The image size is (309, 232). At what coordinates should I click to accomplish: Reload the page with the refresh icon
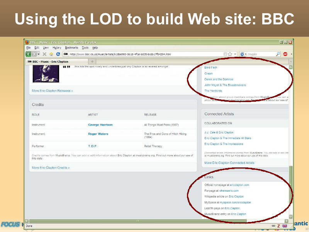pyautogui.click(x=58, y=54)
